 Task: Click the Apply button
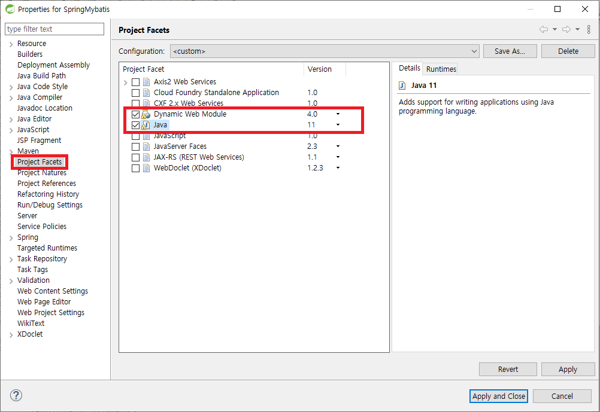pyautogui.click(x=568, y=369)
